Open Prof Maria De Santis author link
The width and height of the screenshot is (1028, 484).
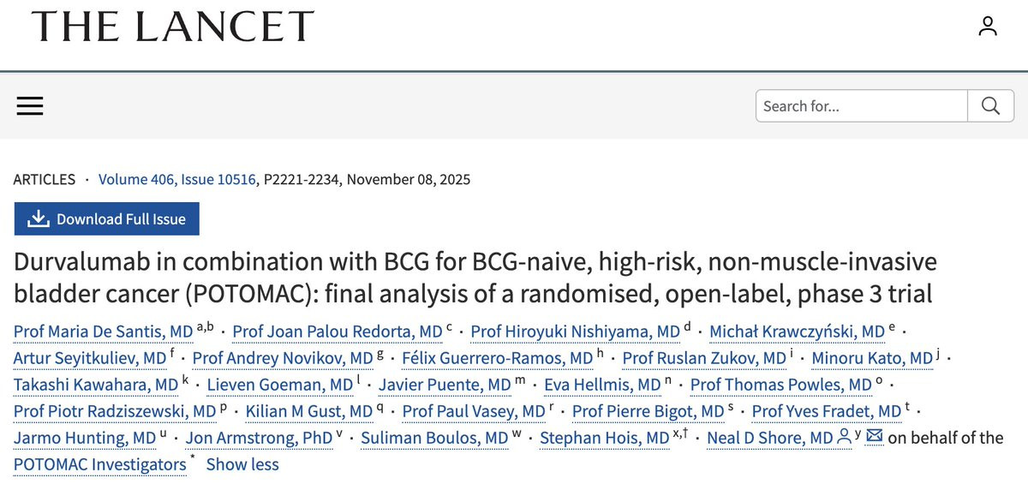104,332
